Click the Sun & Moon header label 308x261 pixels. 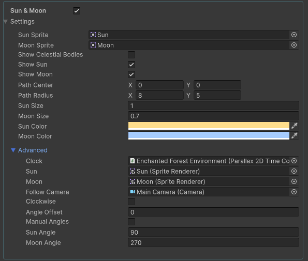[x=28, y=10]
